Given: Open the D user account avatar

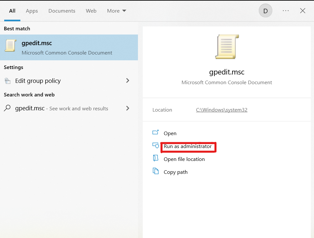Looking at the screenshot, I should tap(265, 11).
